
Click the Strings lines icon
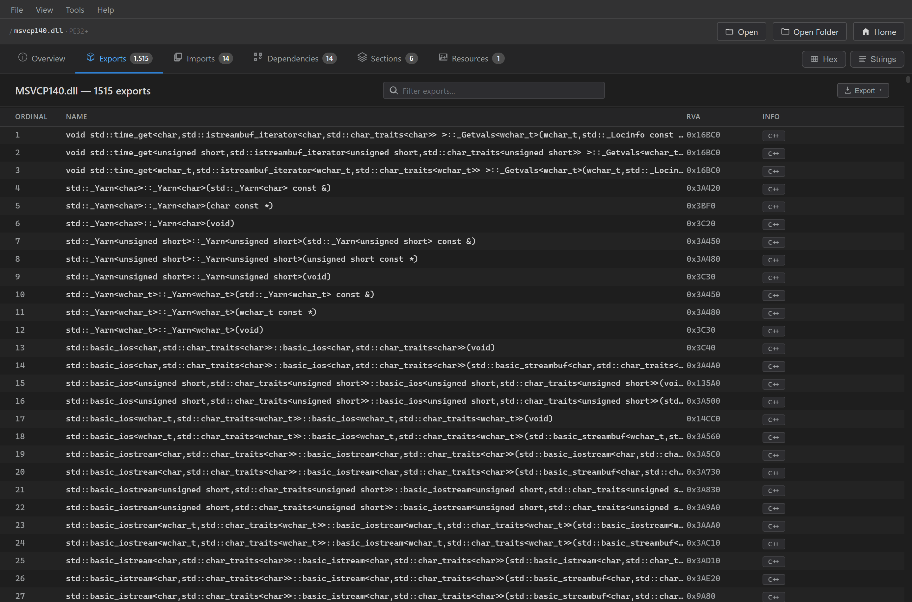click(863, 59)
